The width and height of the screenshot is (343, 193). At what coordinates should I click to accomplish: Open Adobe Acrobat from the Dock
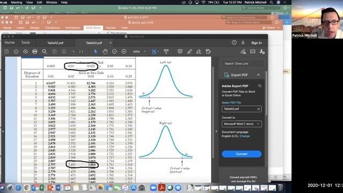point(162,188)
